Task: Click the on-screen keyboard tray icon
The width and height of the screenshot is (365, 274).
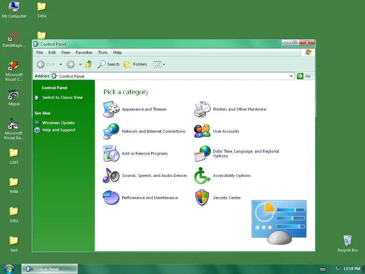Action: (323, 269)
